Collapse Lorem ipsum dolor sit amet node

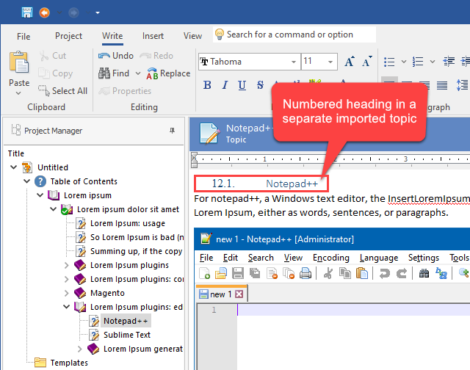click(54, 209)
